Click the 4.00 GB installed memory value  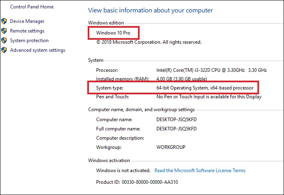pos(182,79)
